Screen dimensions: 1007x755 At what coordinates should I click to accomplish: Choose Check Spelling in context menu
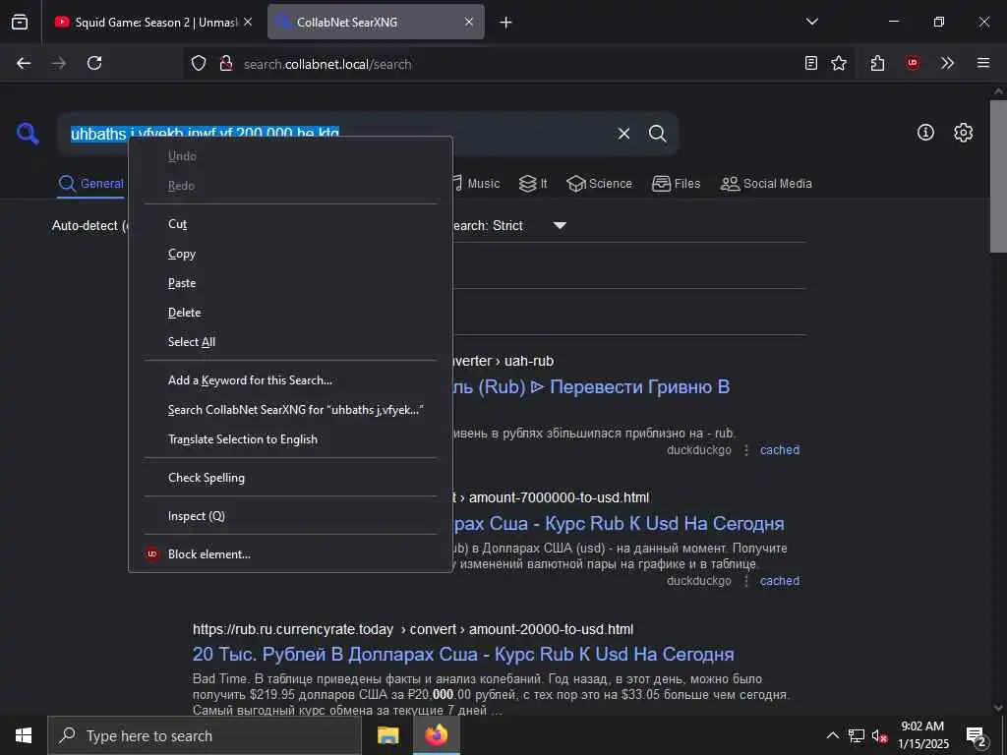[x=290, y=478]
